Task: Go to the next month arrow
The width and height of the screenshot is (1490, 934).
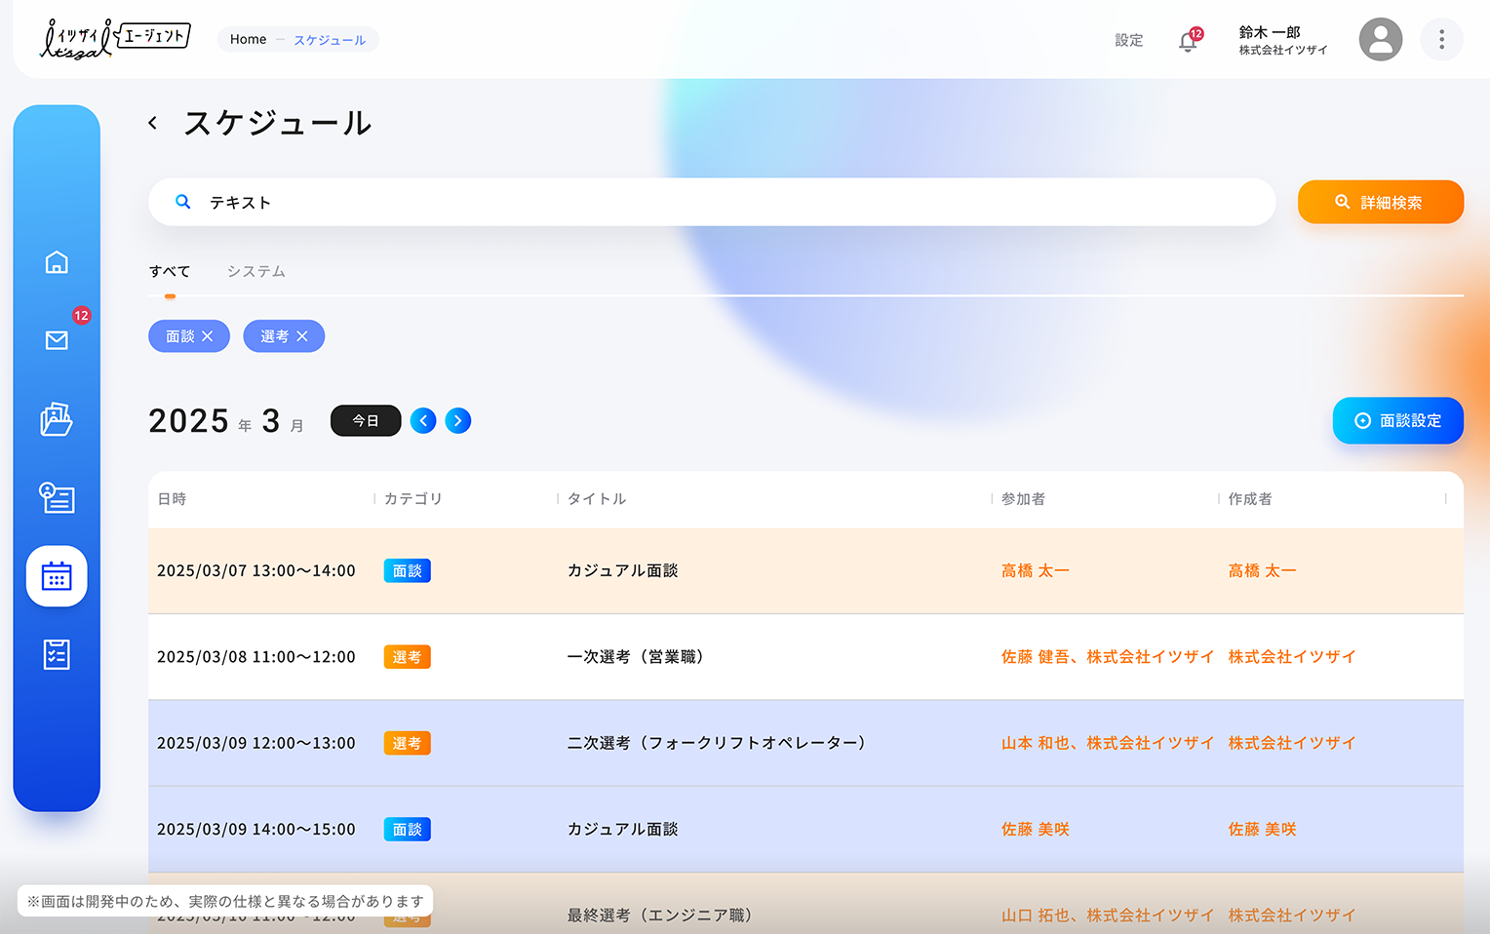Action: pos(458,420)
